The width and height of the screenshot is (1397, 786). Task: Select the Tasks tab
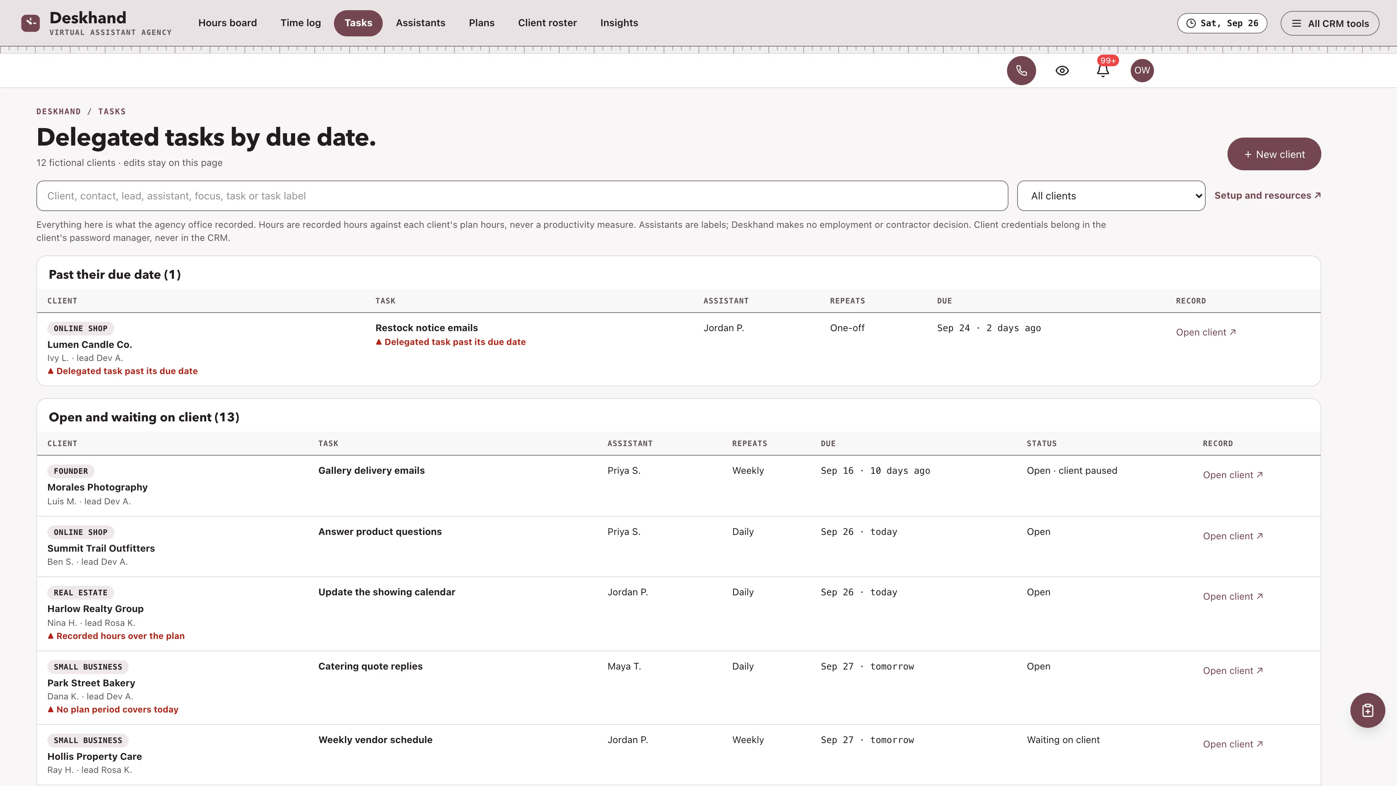pos(358,23)
